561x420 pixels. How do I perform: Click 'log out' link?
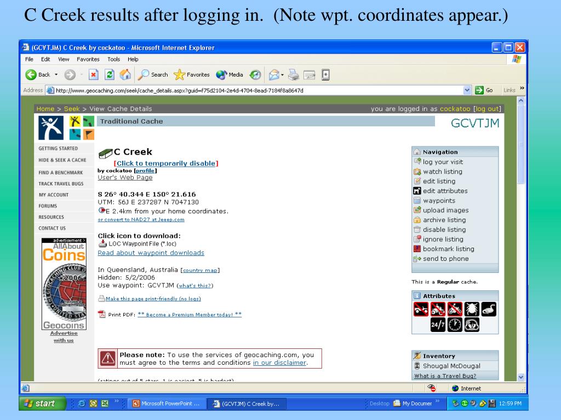[x=487, y=109]
